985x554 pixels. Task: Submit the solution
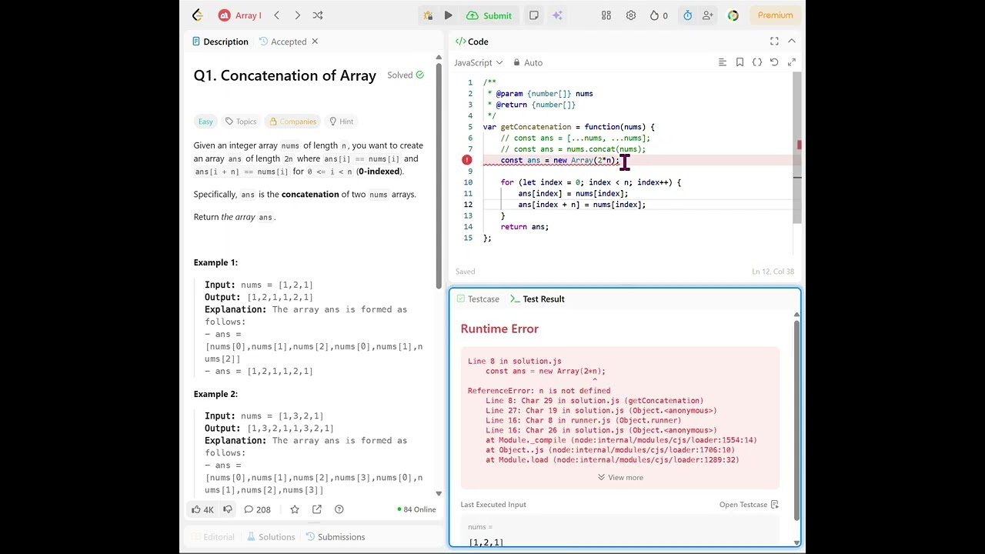click(x=489, y=15)
